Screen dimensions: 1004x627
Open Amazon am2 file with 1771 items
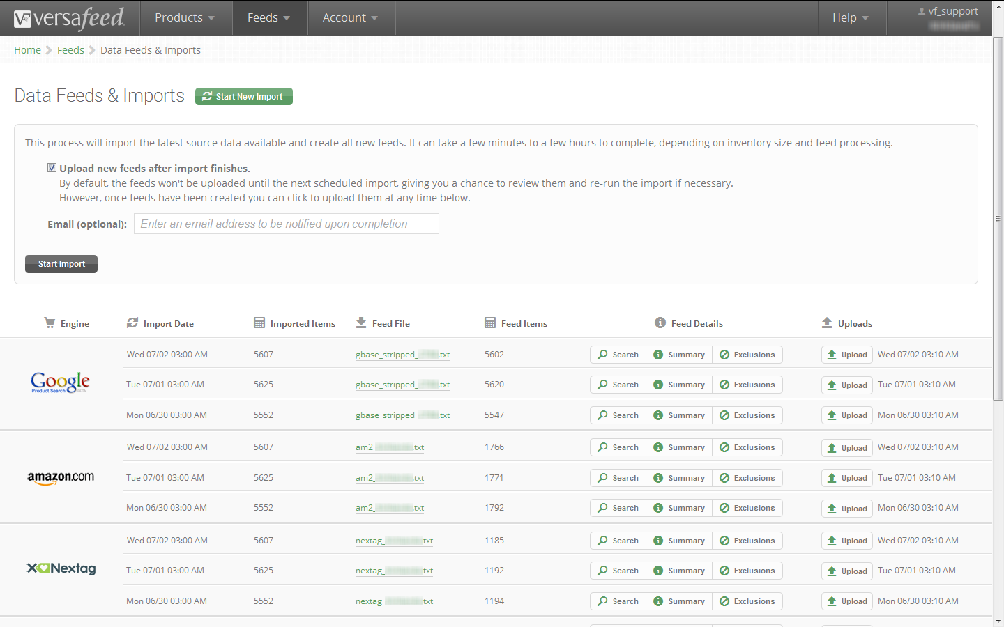[x=390, y=478]
